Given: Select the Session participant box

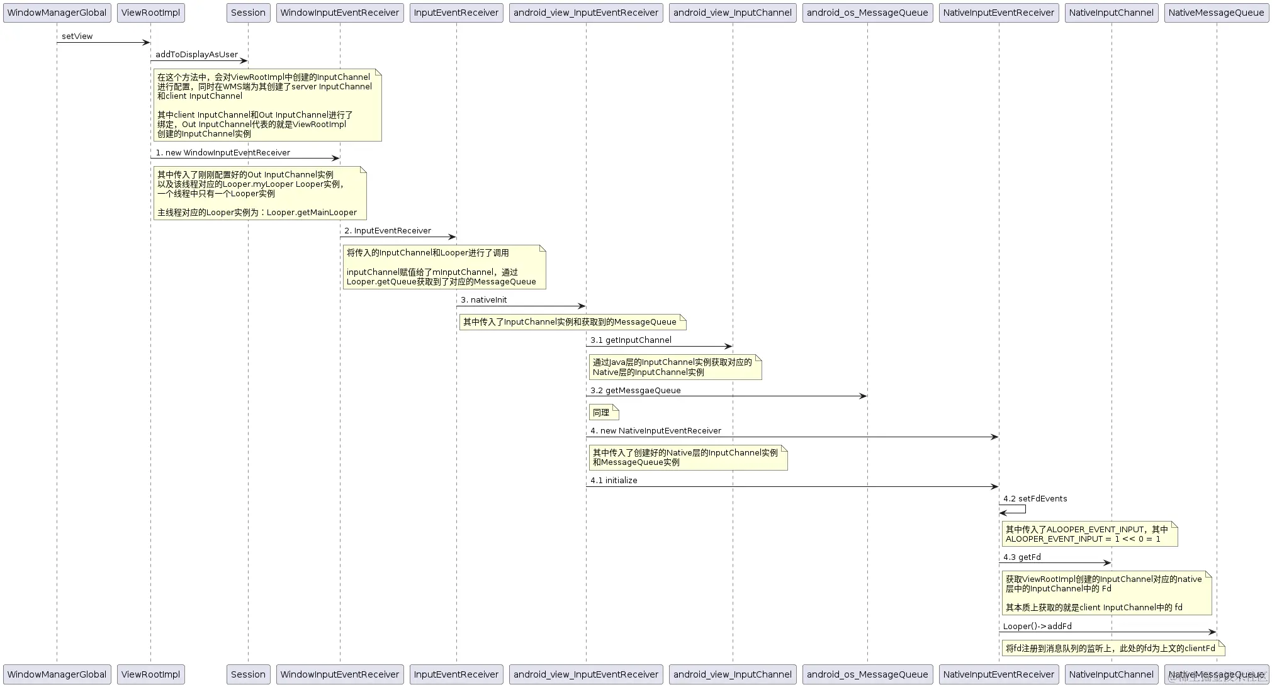Looking at the screenshot, I should pos(248,12).
